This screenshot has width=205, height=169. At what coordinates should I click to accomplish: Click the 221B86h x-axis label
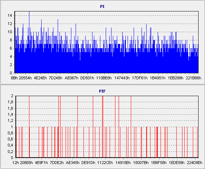coord(194,78)
